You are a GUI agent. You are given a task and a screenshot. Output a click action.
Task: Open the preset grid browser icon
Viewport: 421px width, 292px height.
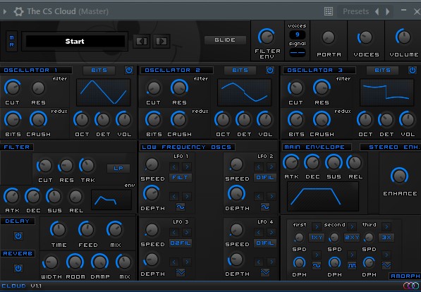point(329,11)
